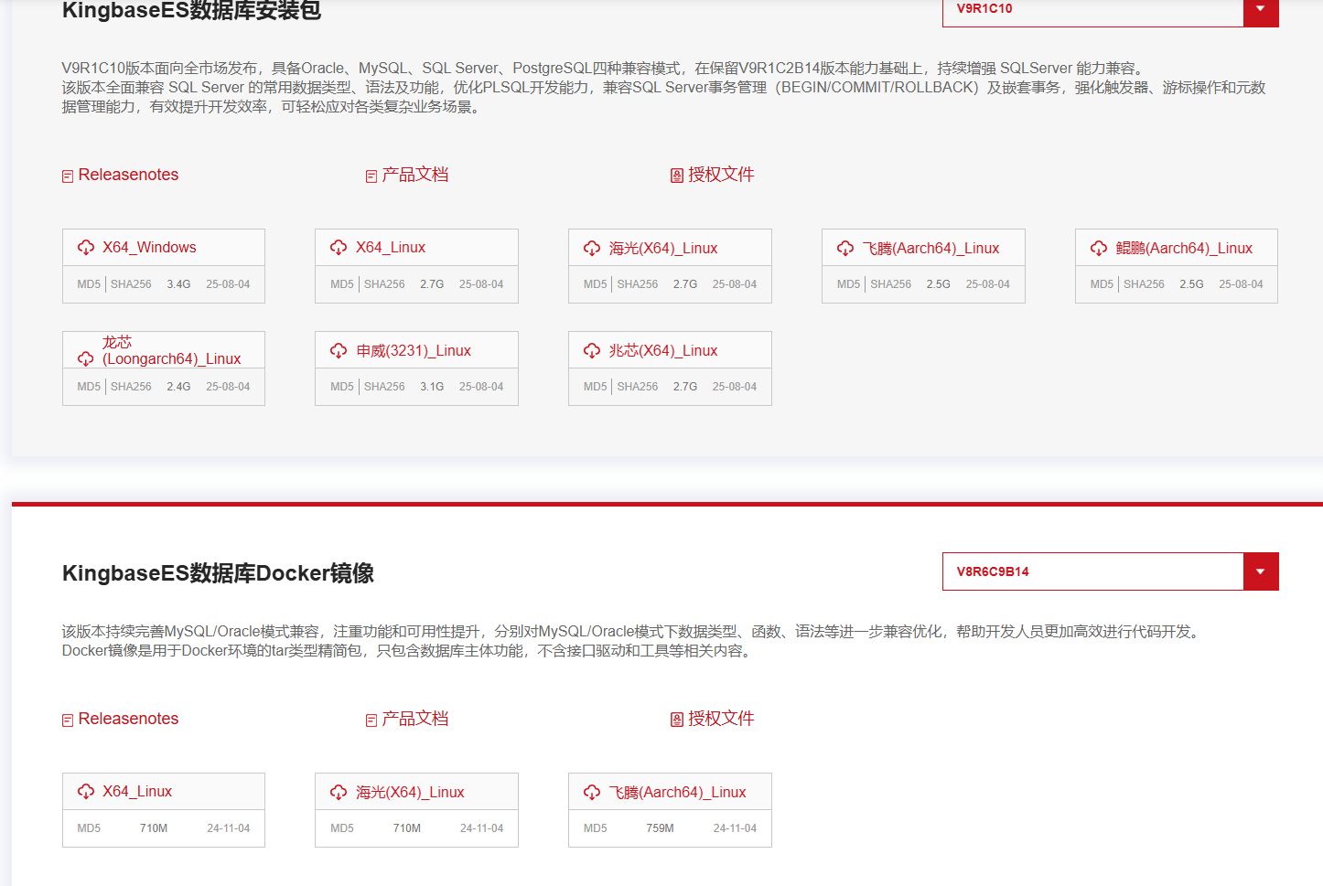Click the download icon for 鲲鹏(Aarch64)_Linux package
Viewport: 1323px width, 886px height.
(x=1099, y=247)
